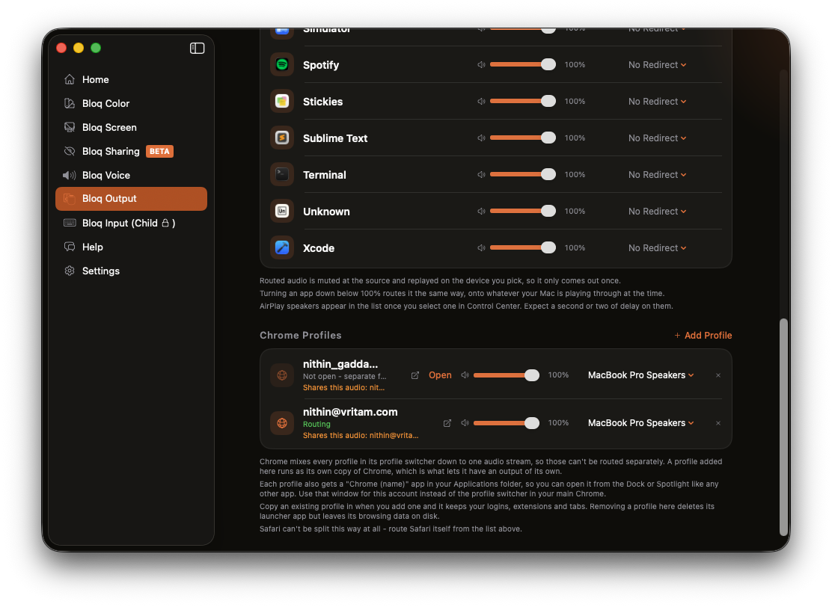Open Terminal No Redirect dropdown
Image resolution: width=832 pixels, height=607 pixels.
pos(657,174)
